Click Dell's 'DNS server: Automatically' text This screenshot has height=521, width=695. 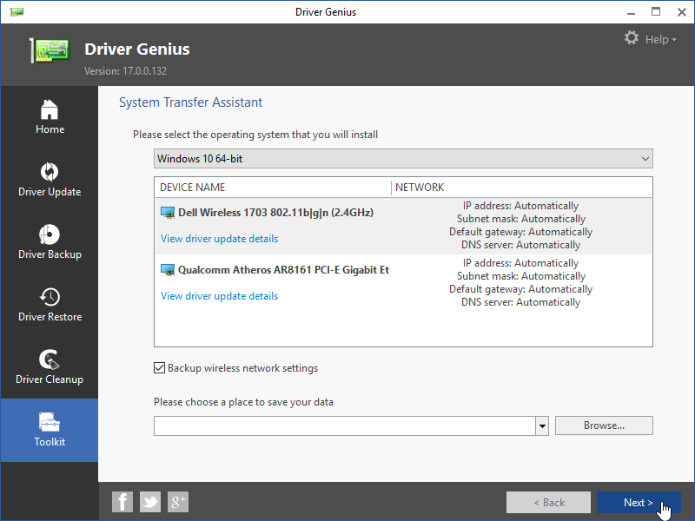520,245
